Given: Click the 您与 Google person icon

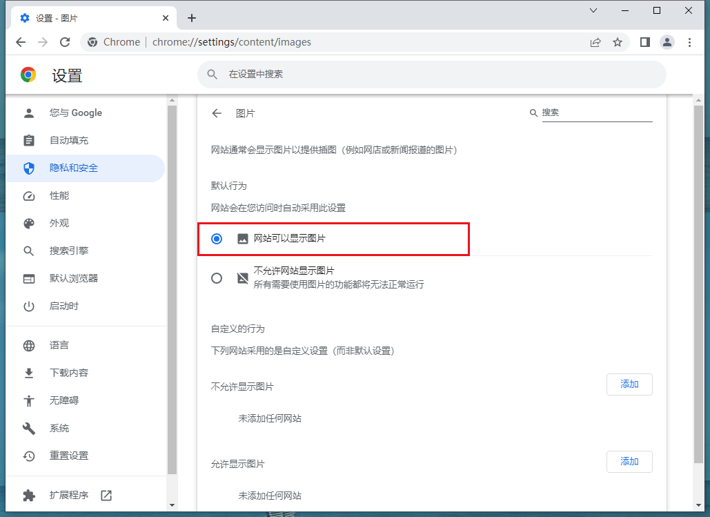Looking at the screenshot, I should point(29,113).
